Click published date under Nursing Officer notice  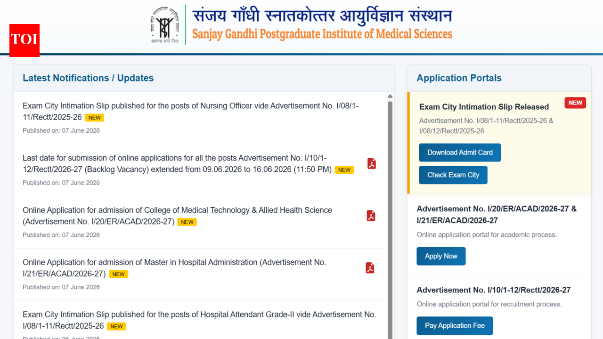click(61, 130)
